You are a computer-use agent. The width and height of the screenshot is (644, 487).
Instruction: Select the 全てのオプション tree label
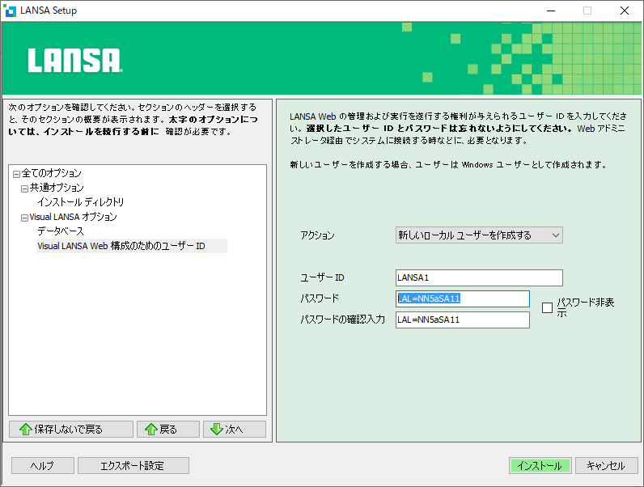click(51, 173)
